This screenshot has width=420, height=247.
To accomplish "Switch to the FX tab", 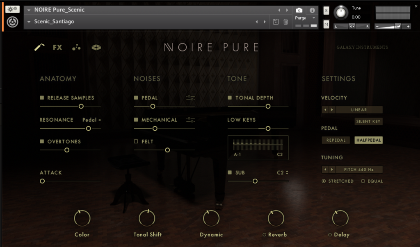I will [x=57, y=48].
